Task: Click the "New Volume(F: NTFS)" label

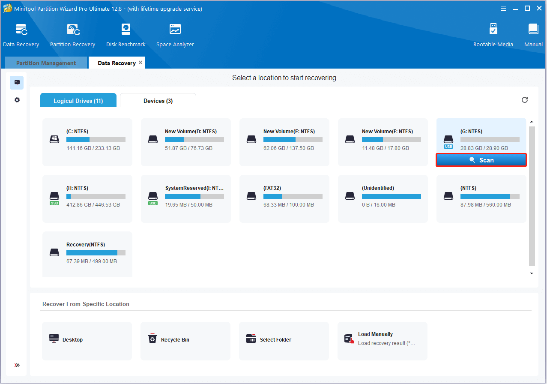Action: pos(388,132)
